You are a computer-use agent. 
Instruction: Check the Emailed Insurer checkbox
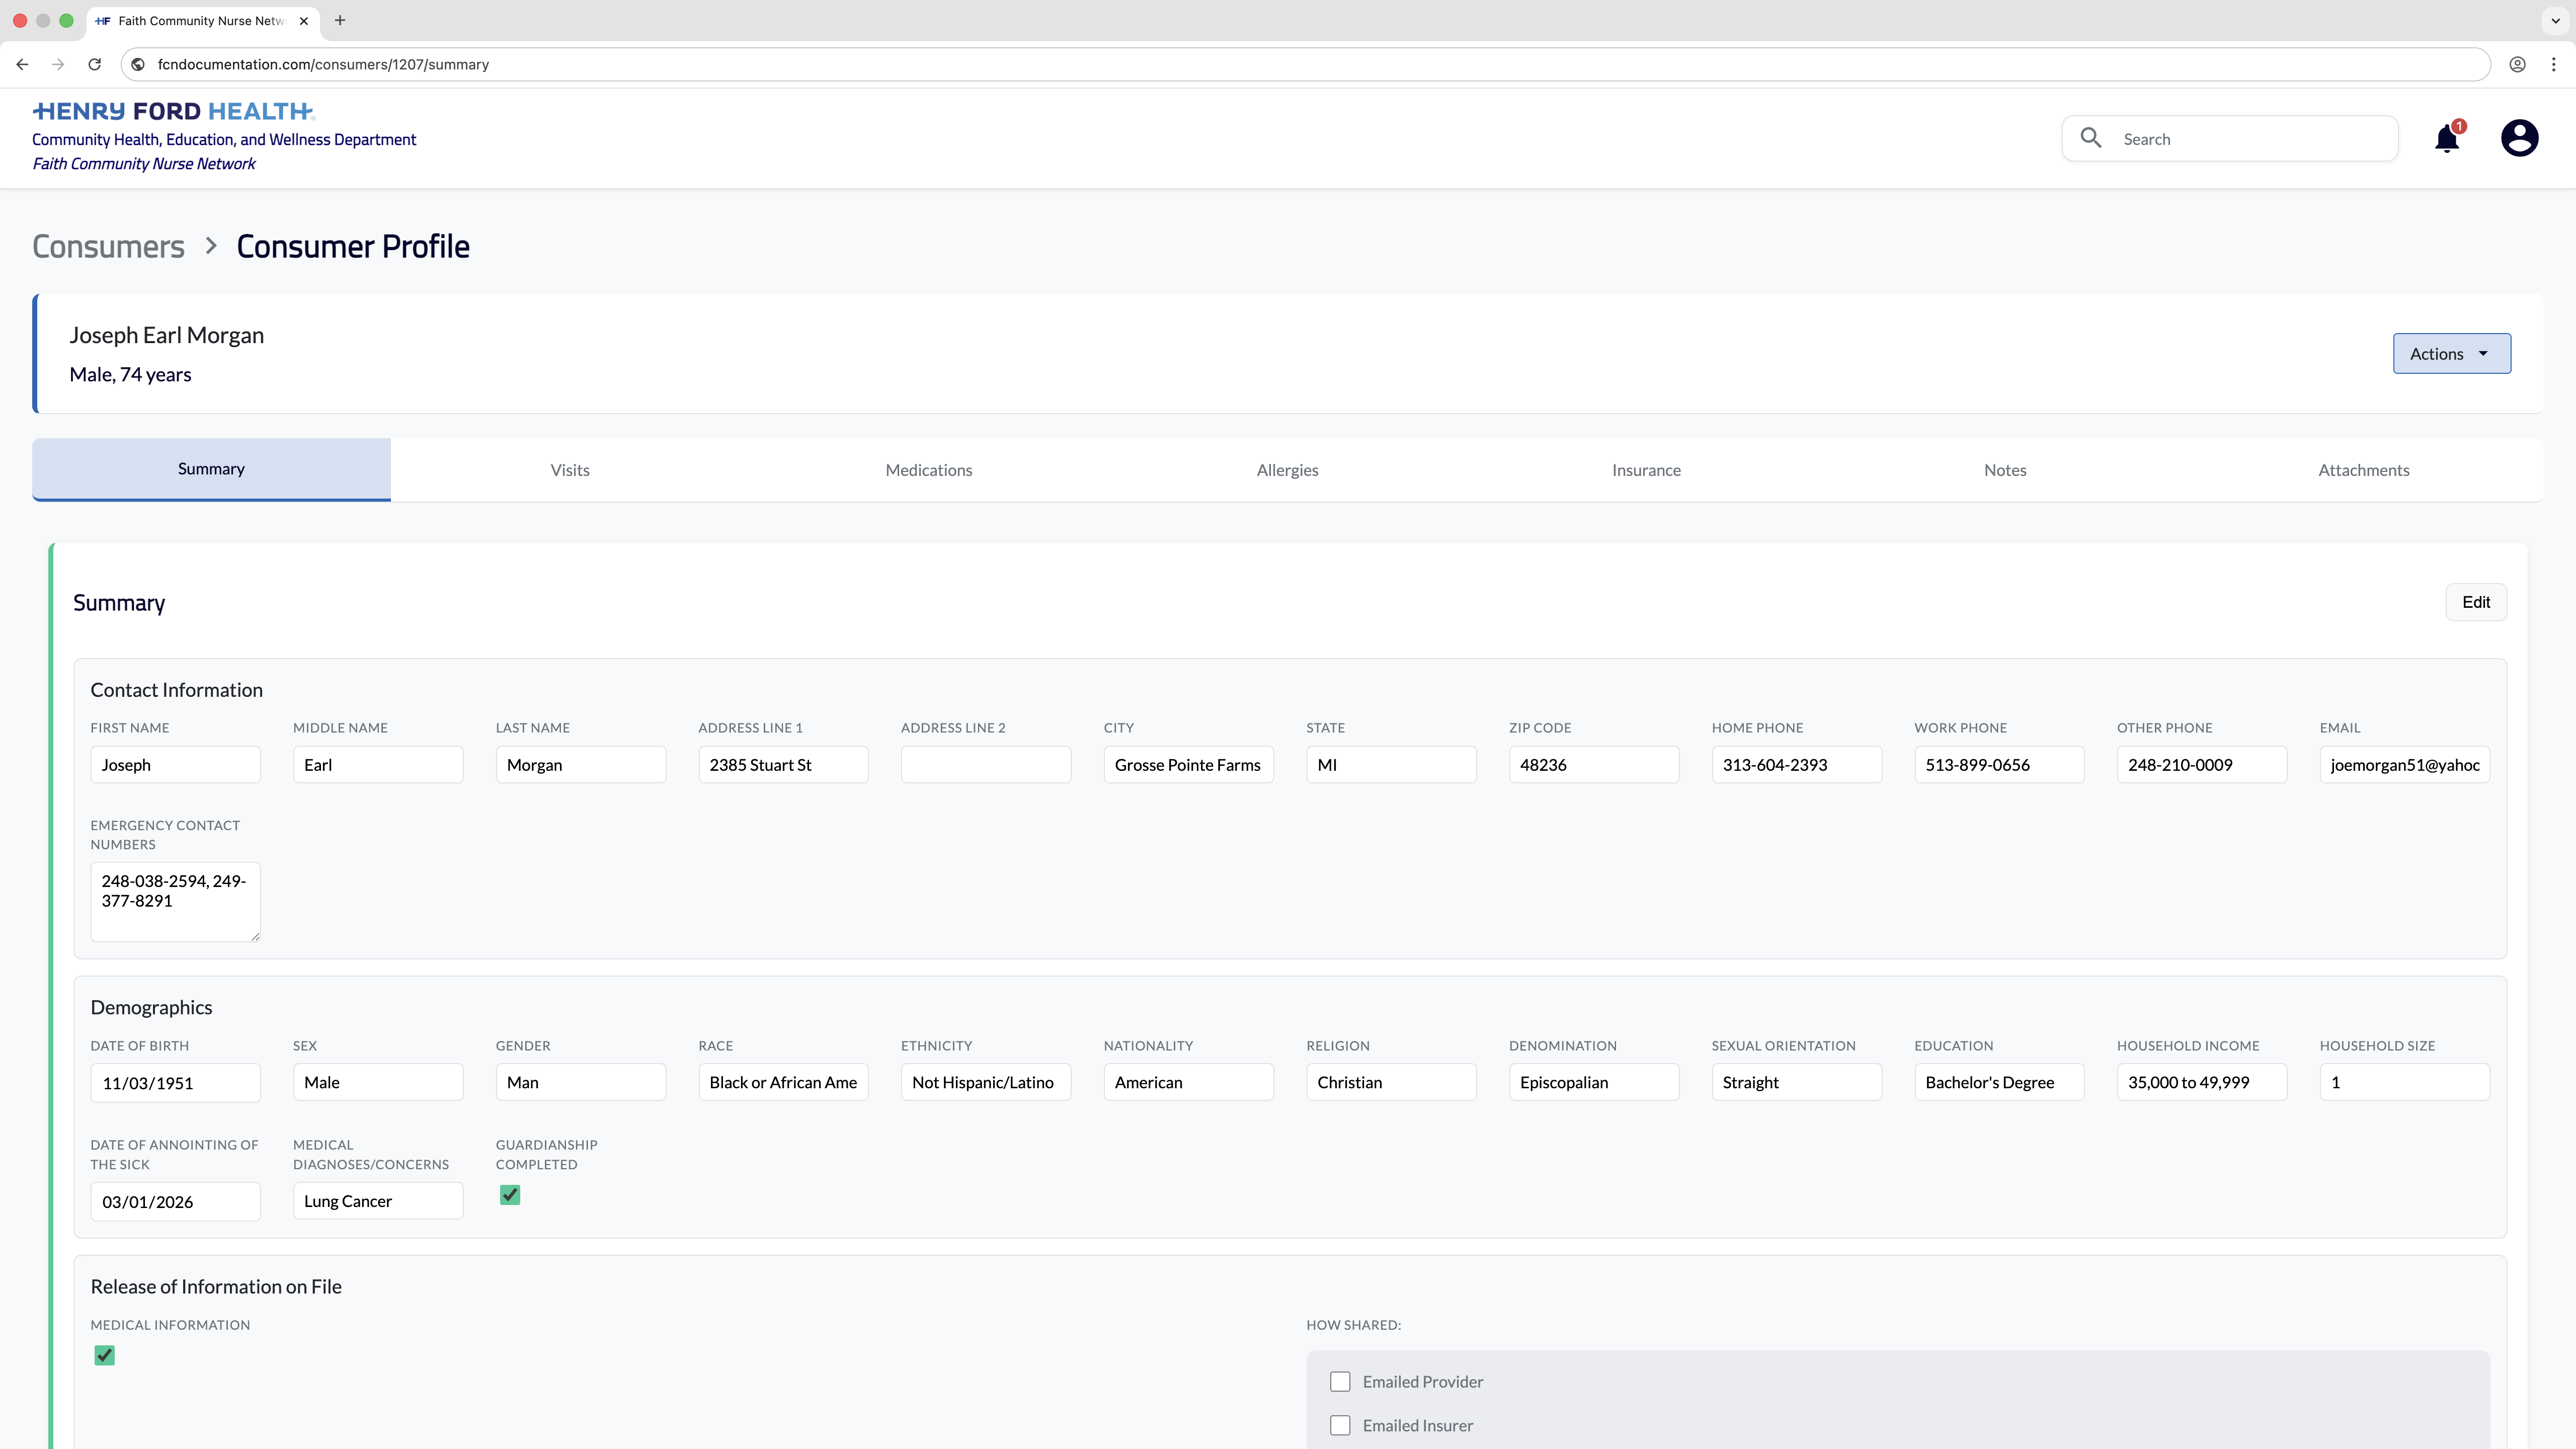1340,1425
